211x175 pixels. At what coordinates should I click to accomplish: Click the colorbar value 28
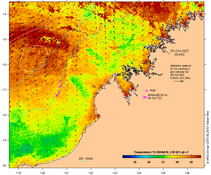(177, 162)
